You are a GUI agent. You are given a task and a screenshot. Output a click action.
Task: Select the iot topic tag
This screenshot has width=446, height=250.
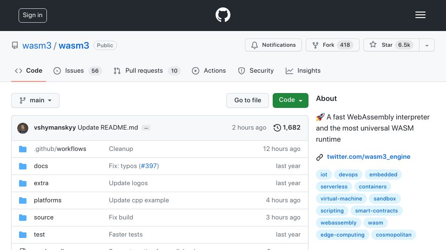(x=324, y=175)
